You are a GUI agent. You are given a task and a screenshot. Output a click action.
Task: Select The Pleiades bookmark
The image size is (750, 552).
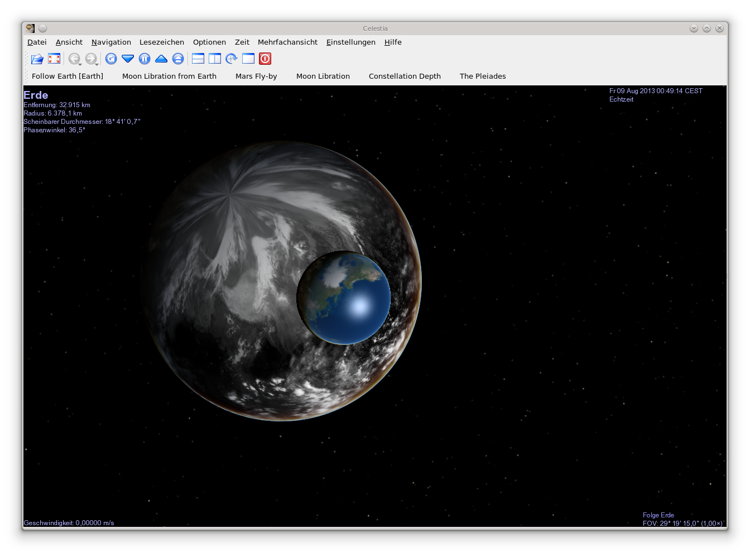(x=483, y=76)
